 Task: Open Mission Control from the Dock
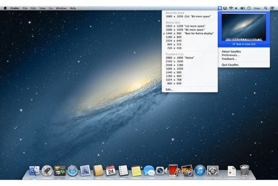(x=60, y=171)
